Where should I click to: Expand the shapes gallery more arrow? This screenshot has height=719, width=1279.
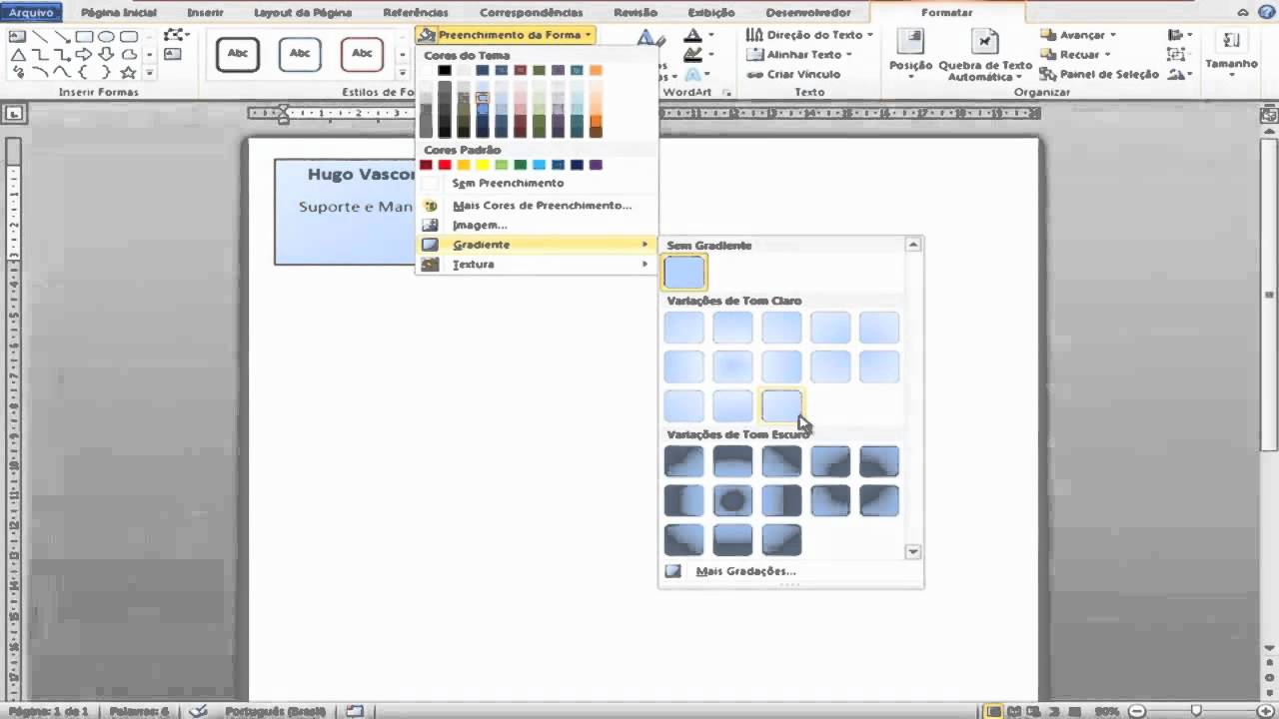150,73
